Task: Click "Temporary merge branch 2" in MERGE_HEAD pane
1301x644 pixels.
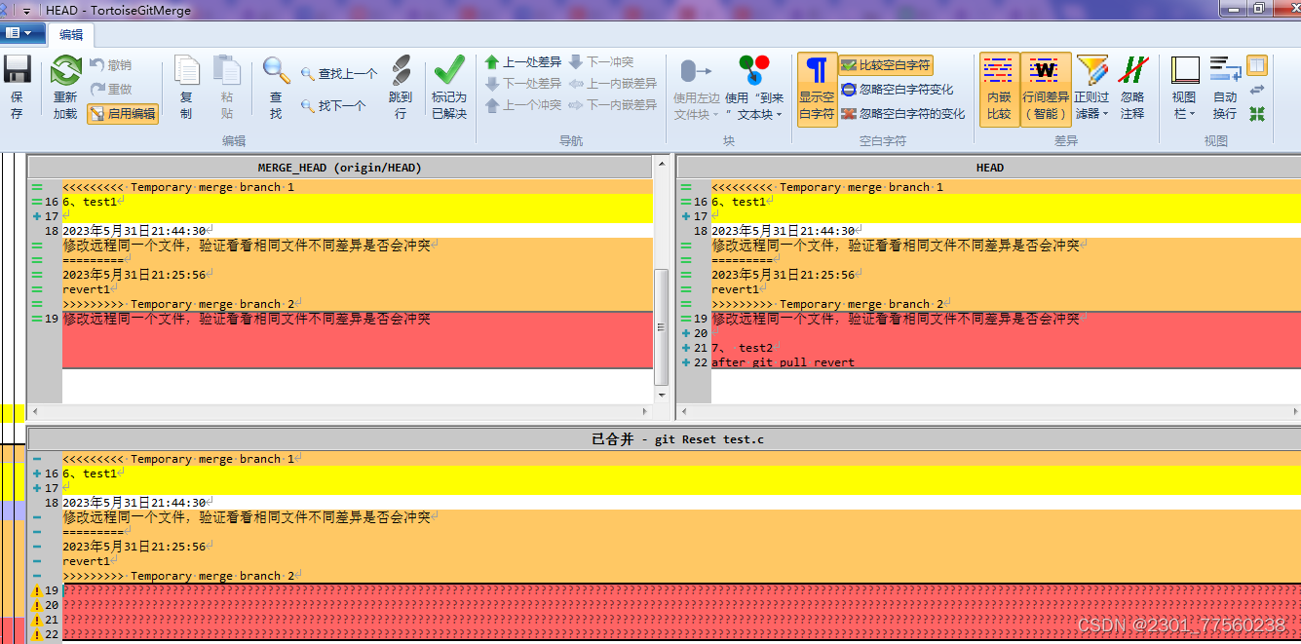Action: (x=211, y=304)
